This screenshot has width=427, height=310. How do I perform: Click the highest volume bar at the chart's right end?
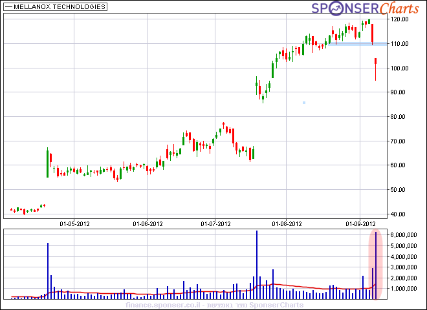[x=376, y=265]
